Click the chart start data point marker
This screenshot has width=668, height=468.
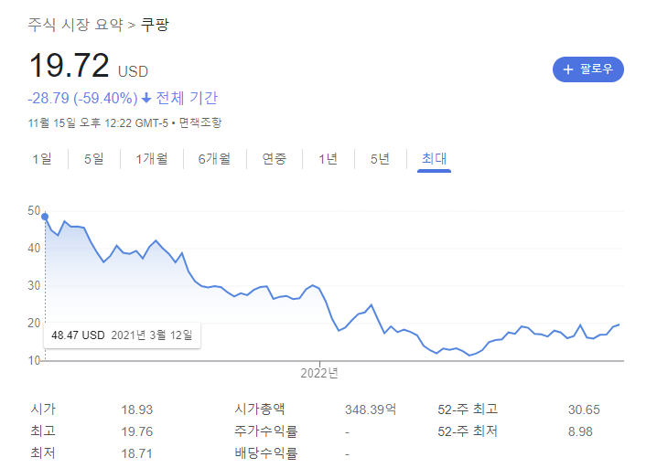click(x=45, y=217)
